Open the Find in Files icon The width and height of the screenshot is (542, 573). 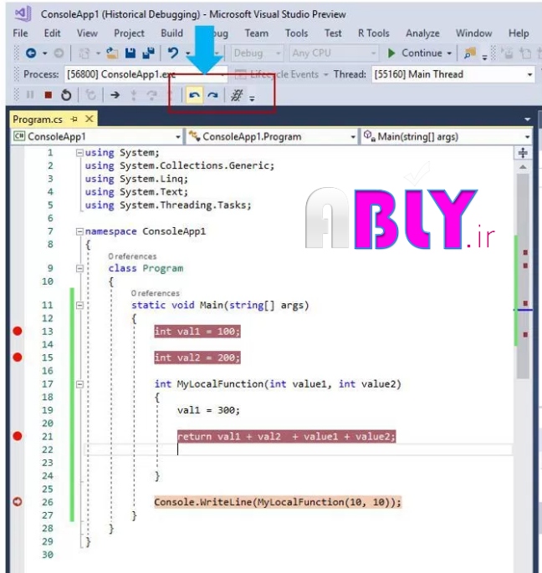coord(470,53)
